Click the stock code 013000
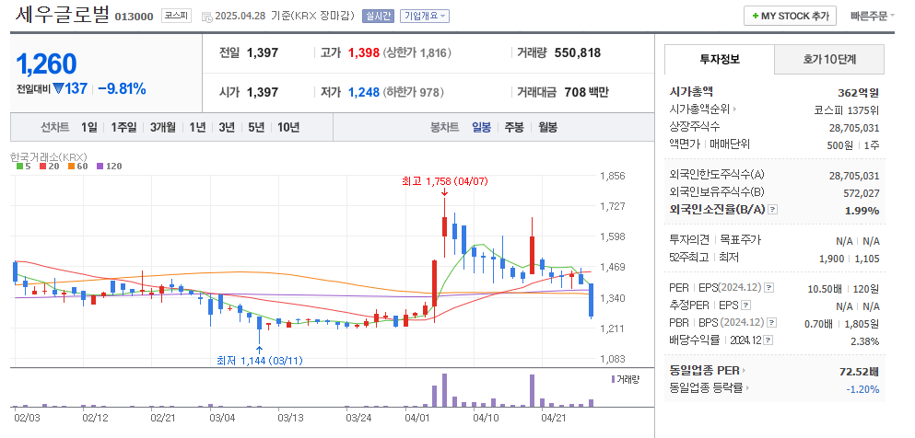915x438 pixels. (134, 17)
